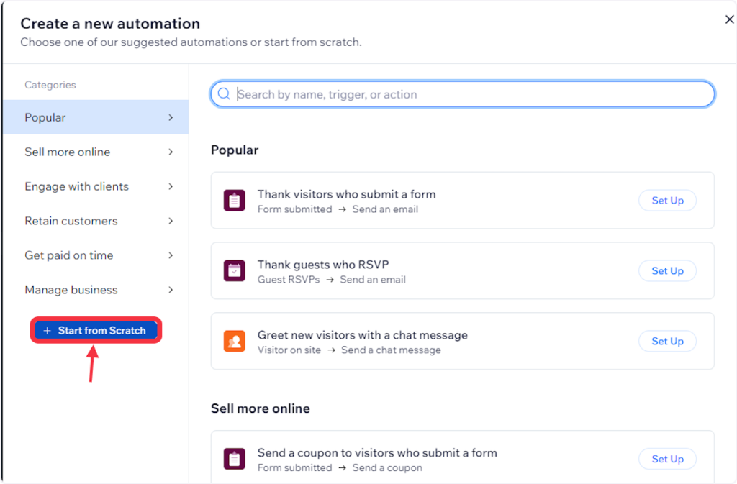Set up Greet new visitors chat message
The height and width of the screenshot is (484, 737).
point(666,342)
